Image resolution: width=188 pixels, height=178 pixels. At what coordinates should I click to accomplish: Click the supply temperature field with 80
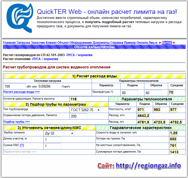click(129, 93)
